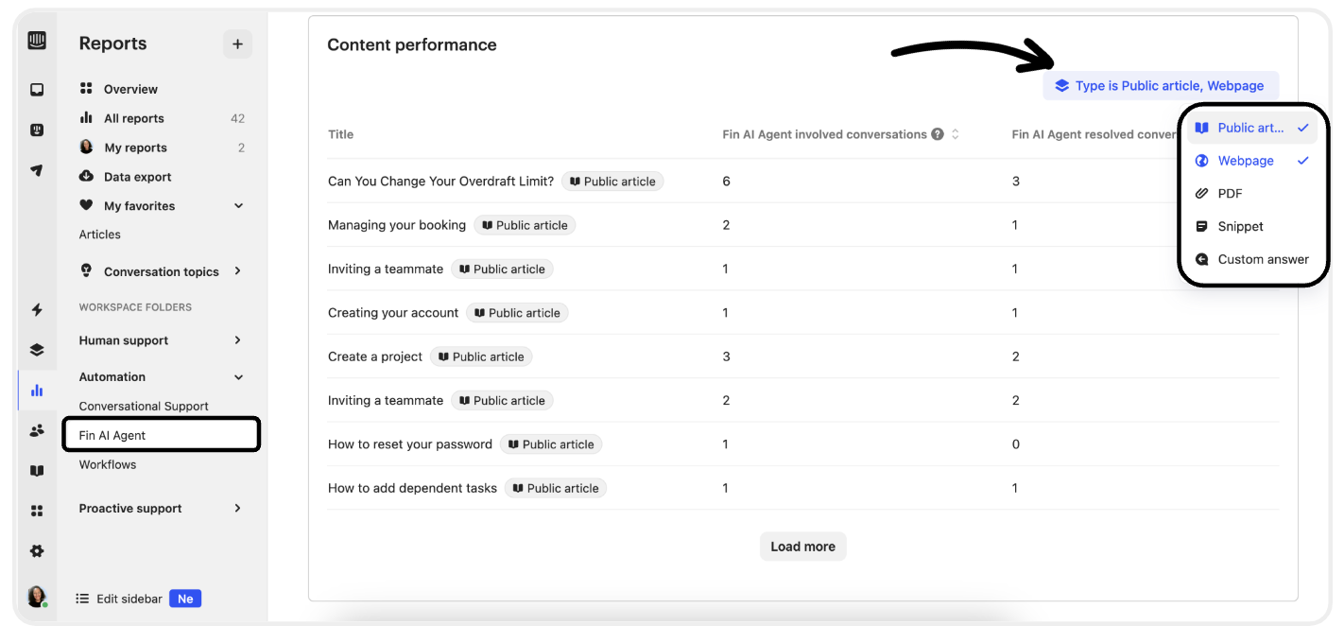Open the Type is Public article filter
This screenshot has width=1344, height=643.
[1161, 85]
